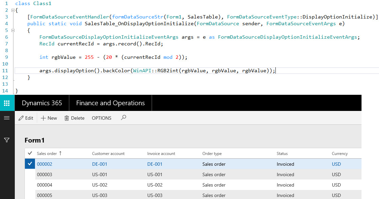
Task: Click the Finance and Operations title
Action: [x=110, y=103]
